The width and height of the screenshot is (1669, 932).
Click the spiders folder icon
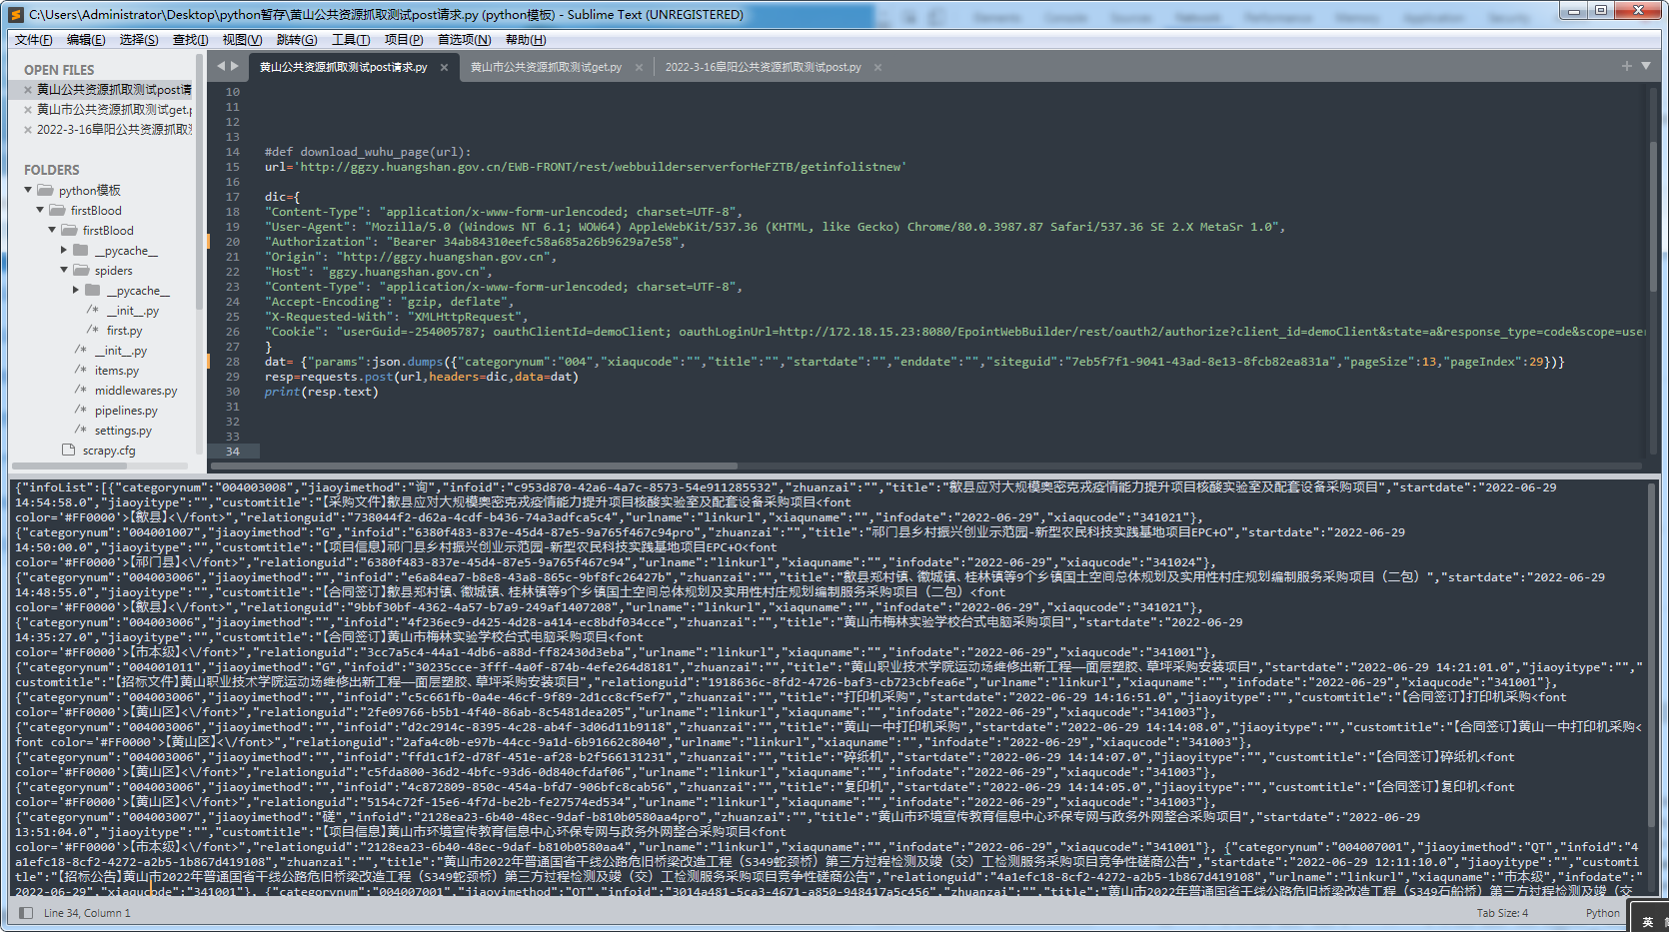81,271
